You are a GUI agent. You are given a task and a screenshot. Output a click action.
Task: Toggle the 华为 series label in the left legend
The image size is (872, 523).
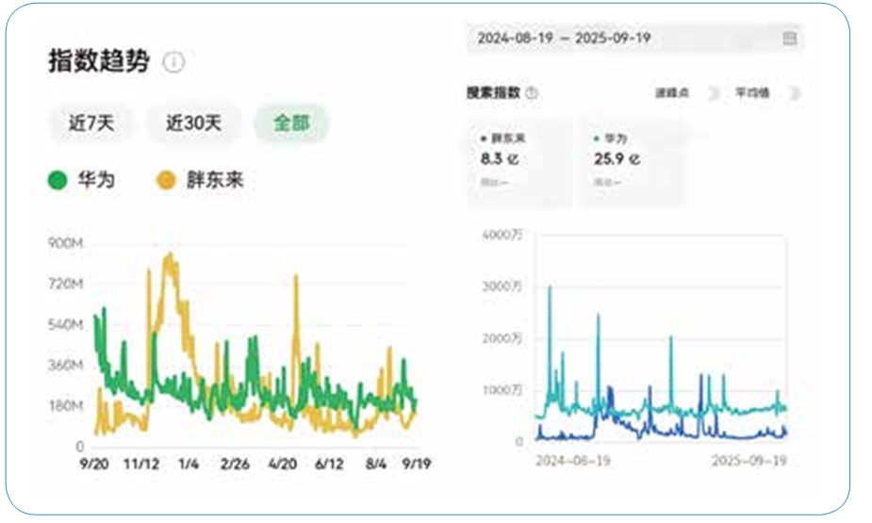95,180
